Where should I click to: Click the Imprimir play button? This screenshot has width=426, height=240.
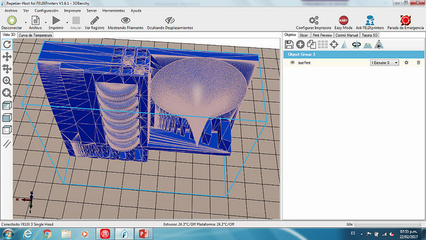click(56, 23)
